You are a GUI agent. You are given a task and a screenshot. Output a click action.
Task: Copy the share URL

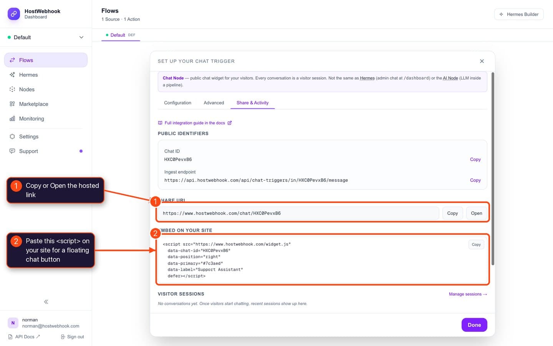452,213
